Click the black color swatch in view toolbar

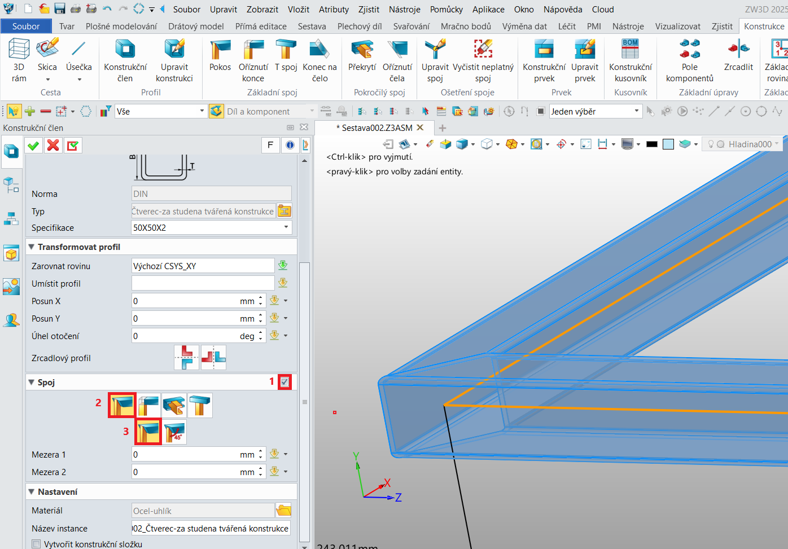tap(652, 144)
